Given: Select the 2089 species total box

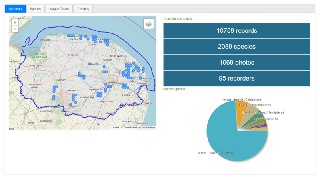Looking at the screenshot, I should click(236, 47).
